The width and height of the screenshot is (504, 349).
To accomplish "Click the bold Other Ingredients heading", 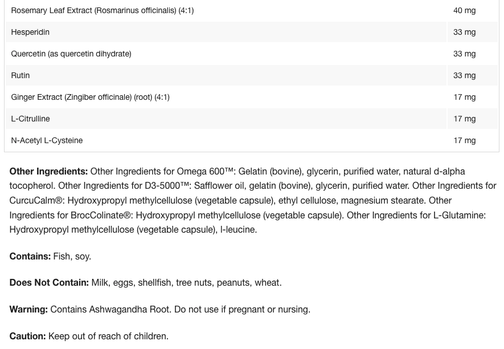I will click(48, 171).
